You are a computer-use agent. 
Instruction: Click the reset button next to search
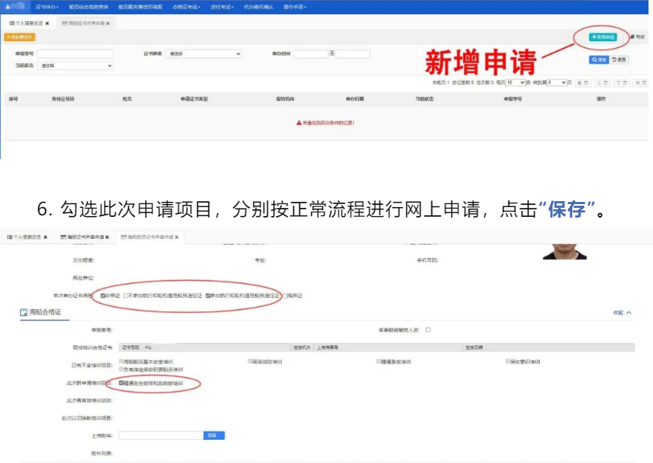619,60
